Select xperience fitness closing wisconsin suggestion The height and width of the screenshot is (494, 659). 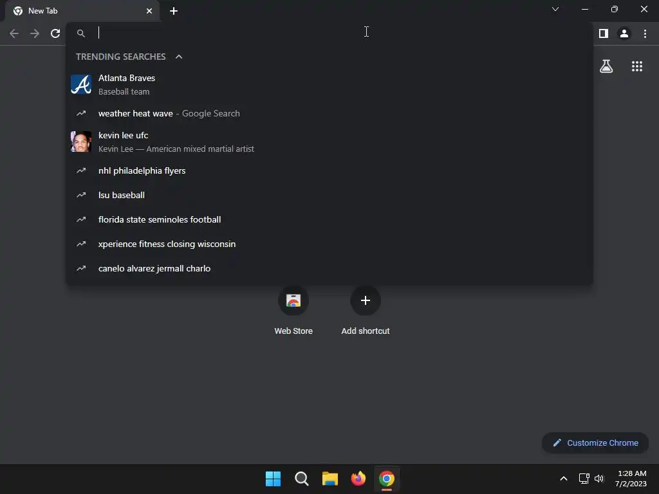[329, 244]
